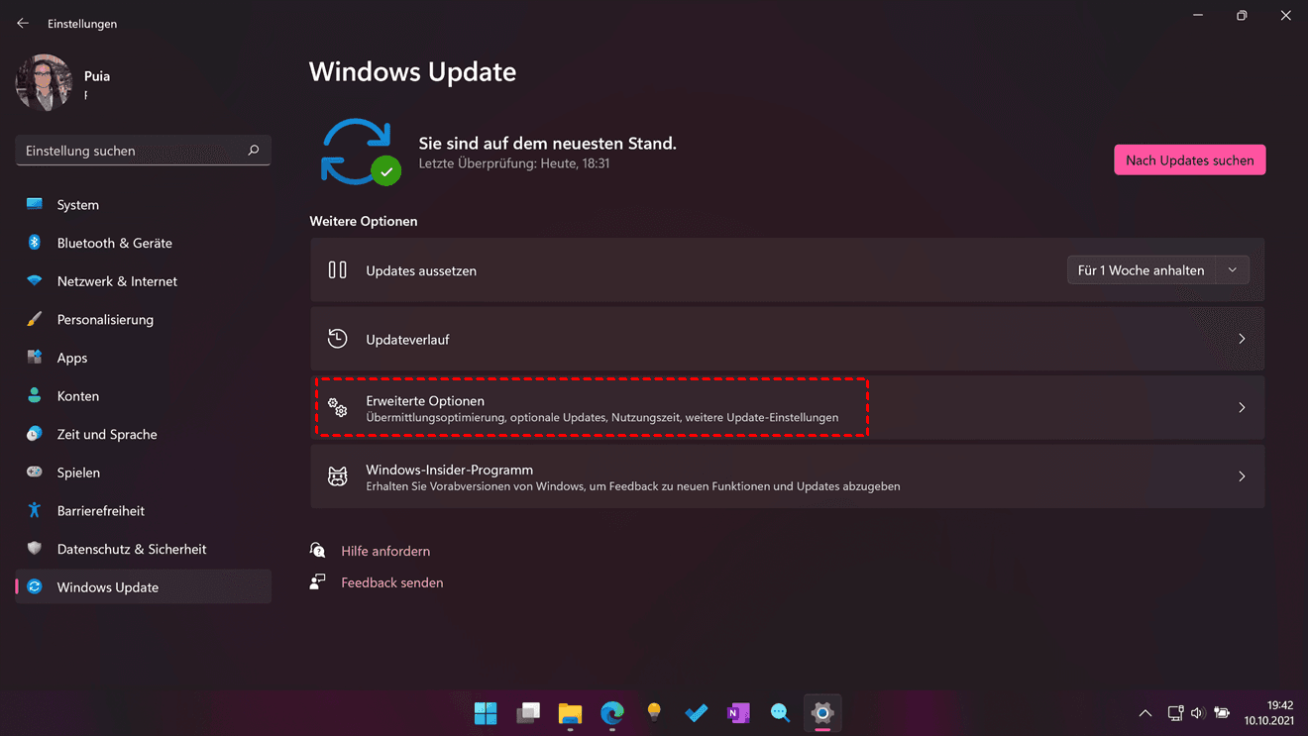Open Zeit und Sprache
Image resolution: width=1308 pixels, height=736 pixels.
pos(143,434)
